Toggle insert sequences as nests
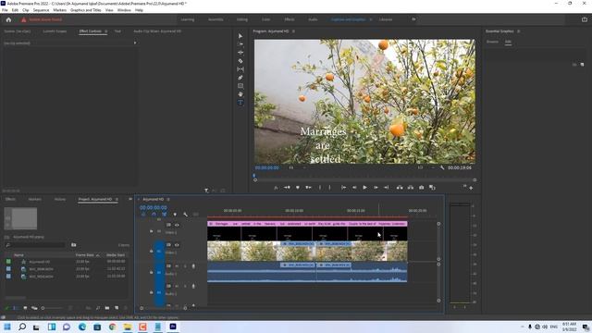Screen dimensions: 592x333 (x=143, y=214)
